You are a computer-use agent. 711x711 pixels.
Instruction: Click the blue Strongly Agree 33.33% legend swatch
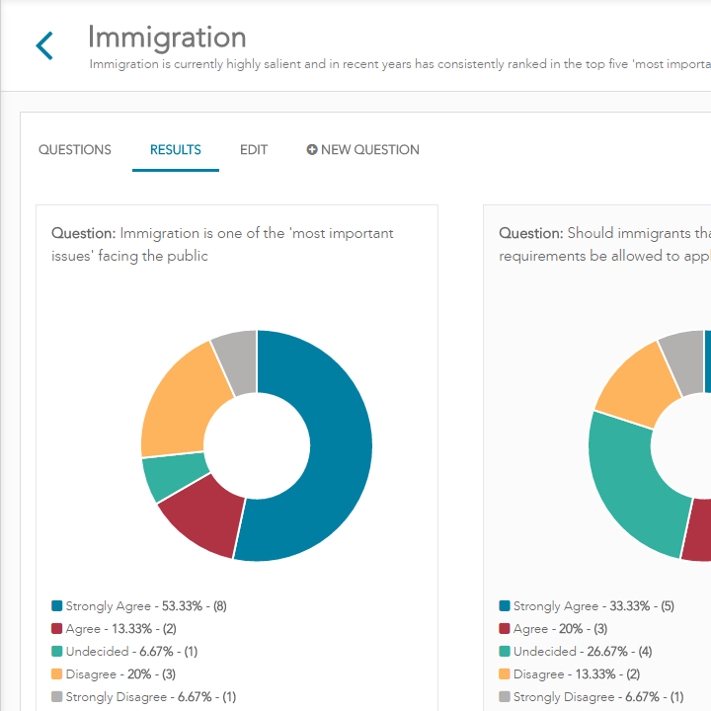coord(505,606)
